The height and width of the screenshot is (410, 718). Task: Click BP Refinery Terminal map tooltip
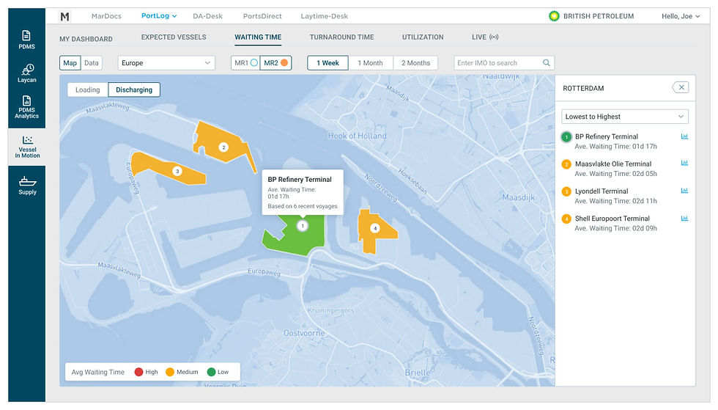pos(303,192)
